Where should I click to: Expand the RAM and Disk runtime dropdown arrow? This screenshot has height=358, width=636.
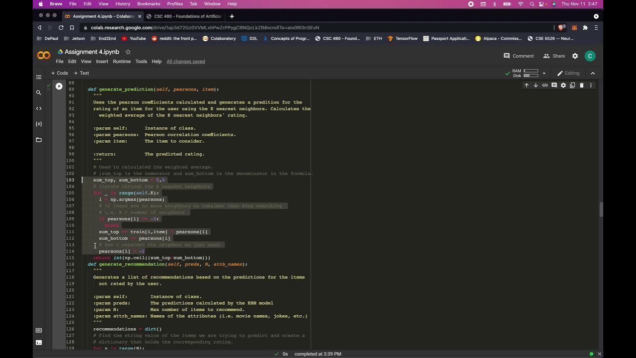pos(544,73)
